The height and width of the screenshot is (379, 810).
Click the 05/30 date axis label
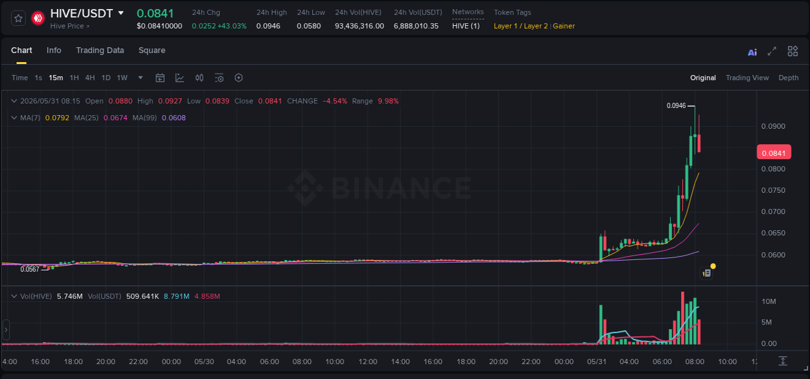click(204, 362)
